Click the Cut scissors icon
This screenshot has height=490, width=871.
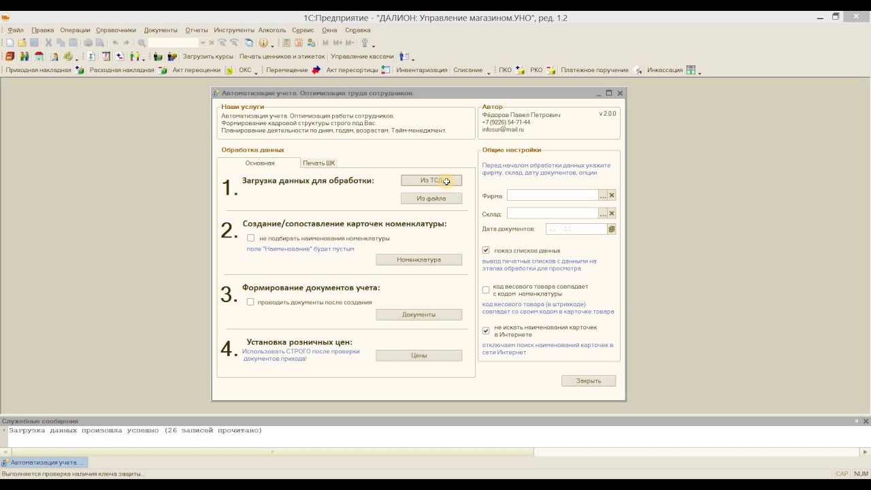pos(48,43)
